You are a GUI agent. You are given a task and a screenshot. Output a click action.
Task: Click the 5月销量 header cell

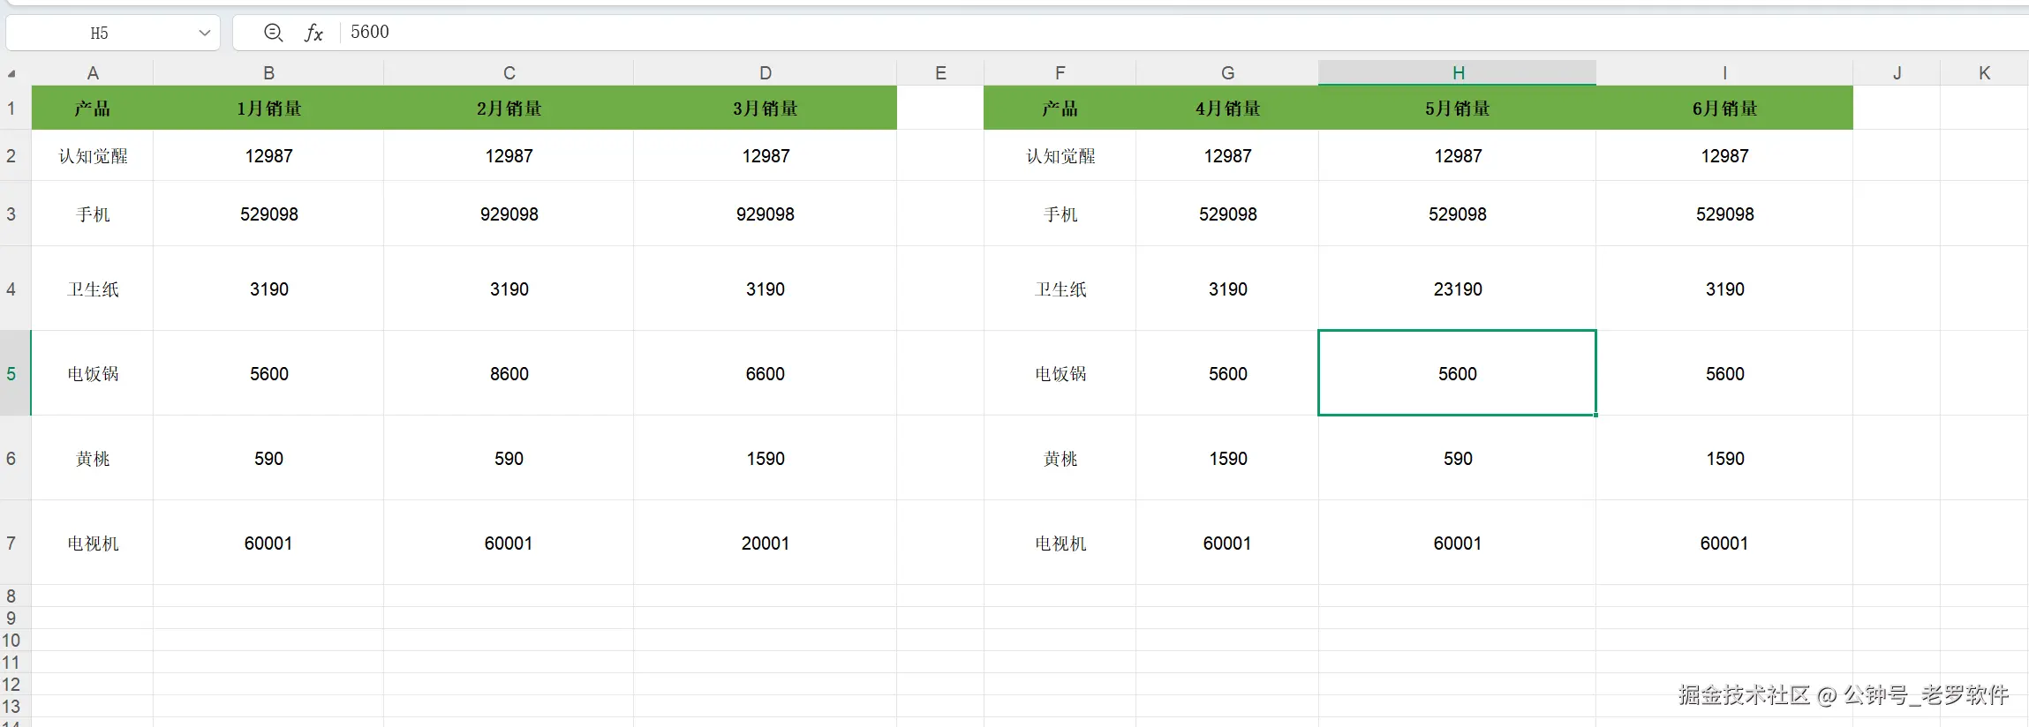click(x=1458, y=109)
